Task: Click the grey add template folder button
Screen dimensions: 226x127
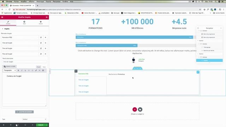Action: pos(140,109)
